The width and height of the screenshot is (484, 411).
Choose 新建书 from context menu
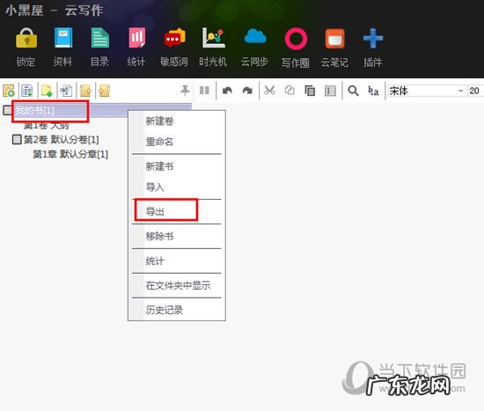[x=159, y=166]
